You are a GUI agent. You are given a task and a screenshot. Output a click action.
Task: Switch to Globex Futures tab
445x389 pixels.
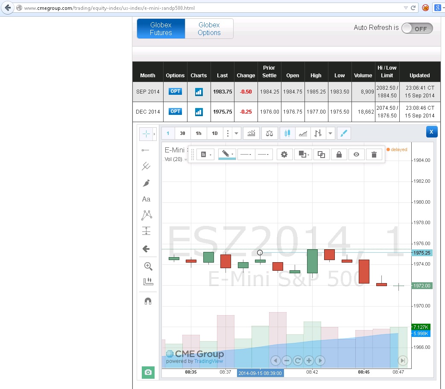[161, 29]
